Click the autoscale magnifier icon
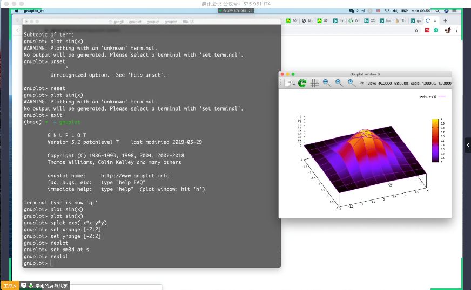 (x=352, y=83)
